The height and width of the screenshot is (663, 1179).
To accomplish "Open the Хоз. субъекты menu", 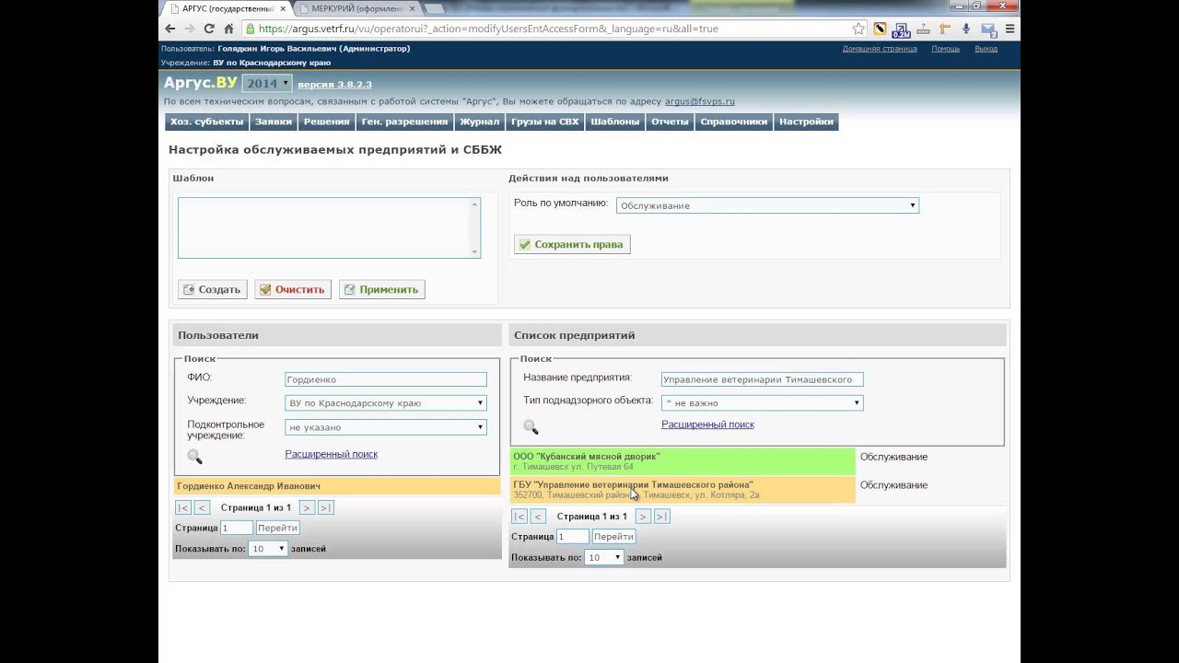I will pos(207,122).
